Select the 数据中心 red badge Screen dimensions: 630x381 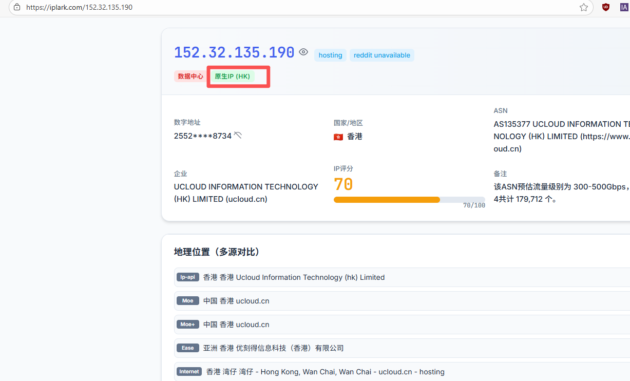coord(190,77)
